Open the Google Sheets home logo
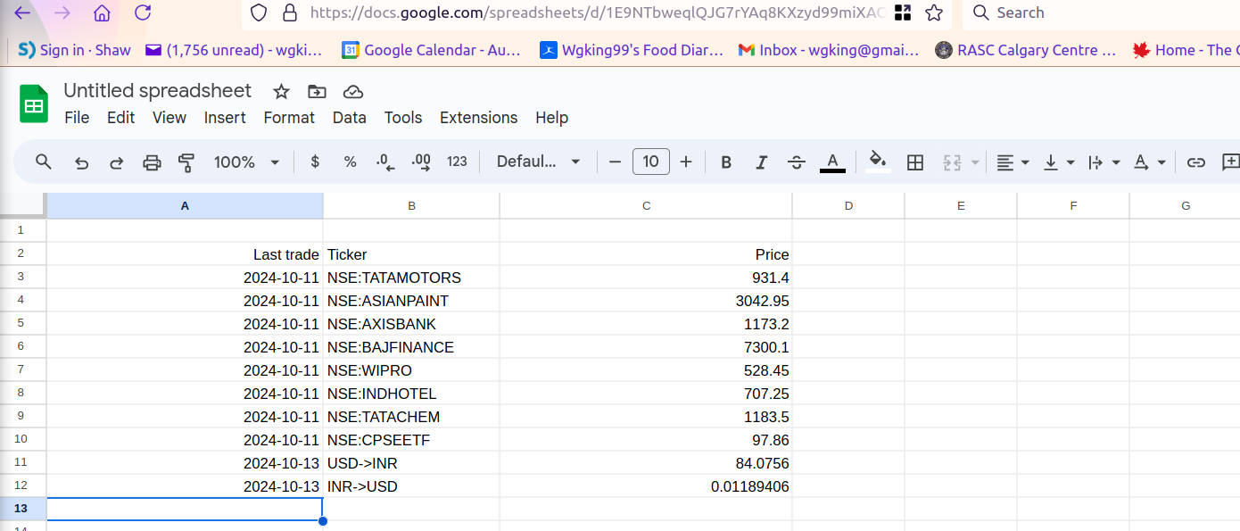Viewport: 1240px width, 531px height. pyautogui.click(x=34, y=104)
